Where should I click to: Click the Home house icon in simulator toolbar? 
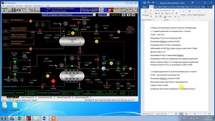135,10
